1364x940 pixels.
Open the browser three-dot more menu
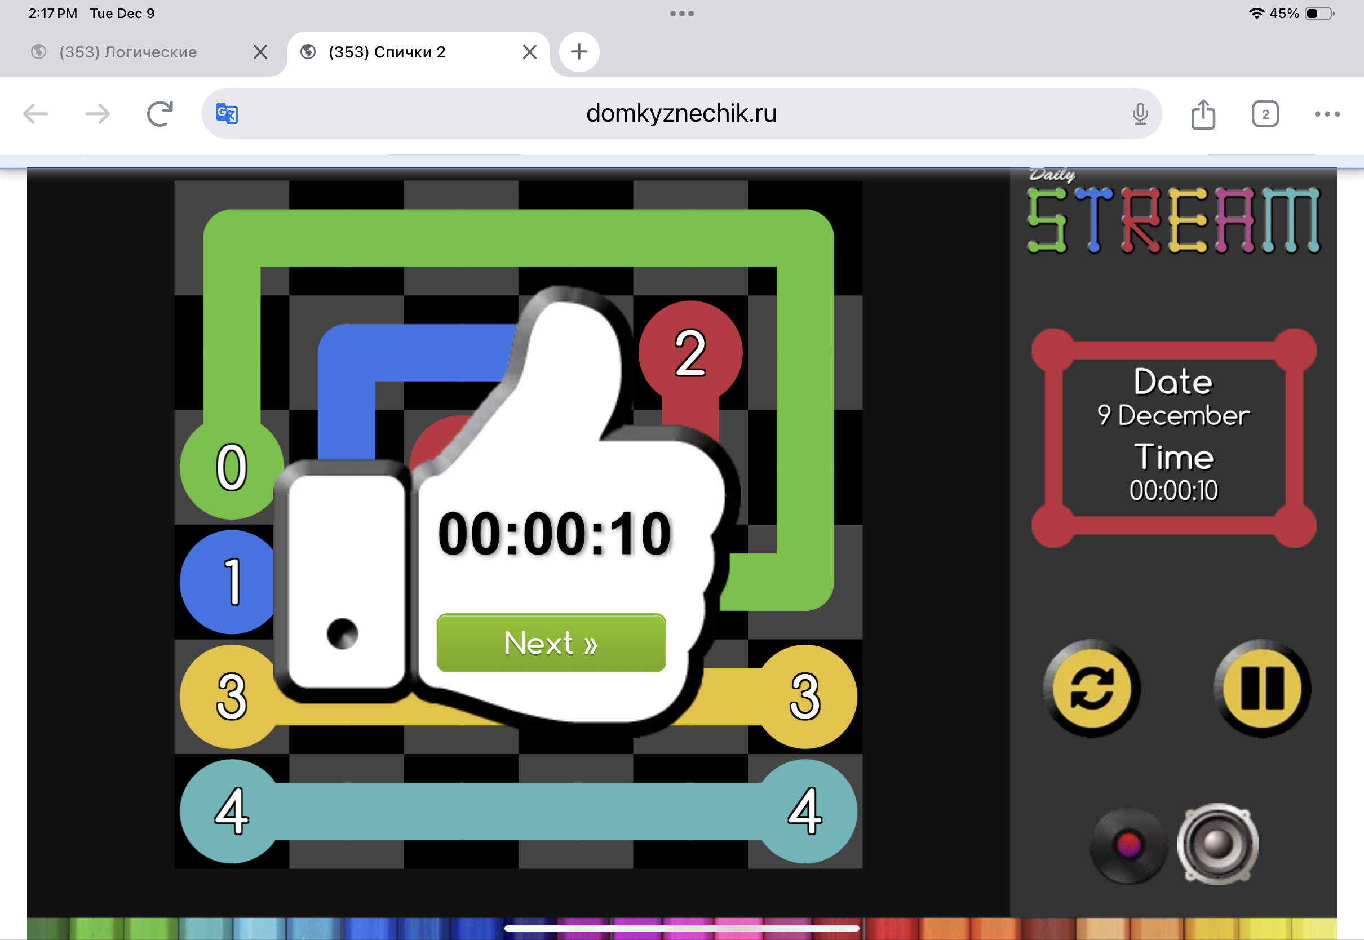click(x=1326, y=114)
